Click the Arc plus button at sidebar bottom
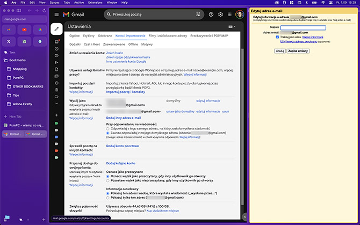 [x=44, y=220]
